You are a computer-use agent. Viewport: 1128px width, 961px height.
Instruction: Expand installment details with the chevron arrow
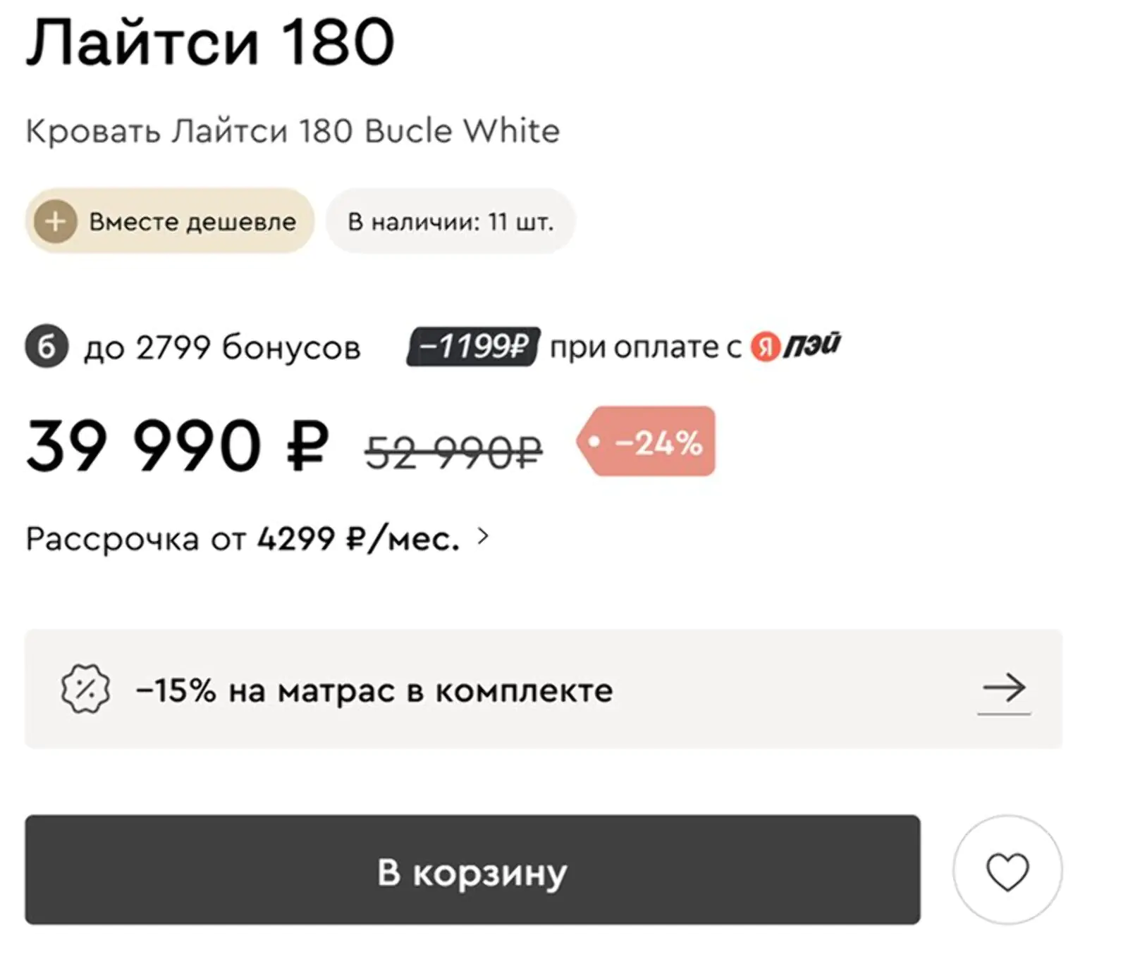[483, 537]
